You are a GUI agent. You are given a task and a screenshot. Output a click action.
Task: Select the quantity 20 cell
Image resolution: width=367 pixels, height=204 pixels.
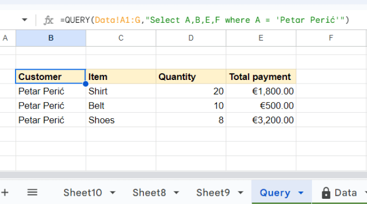click(x=191, y=91)
